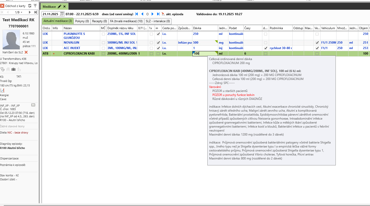
Task: Jump to the first day with blue arrow
Action: pyautogui.click(x=137, y=14)
